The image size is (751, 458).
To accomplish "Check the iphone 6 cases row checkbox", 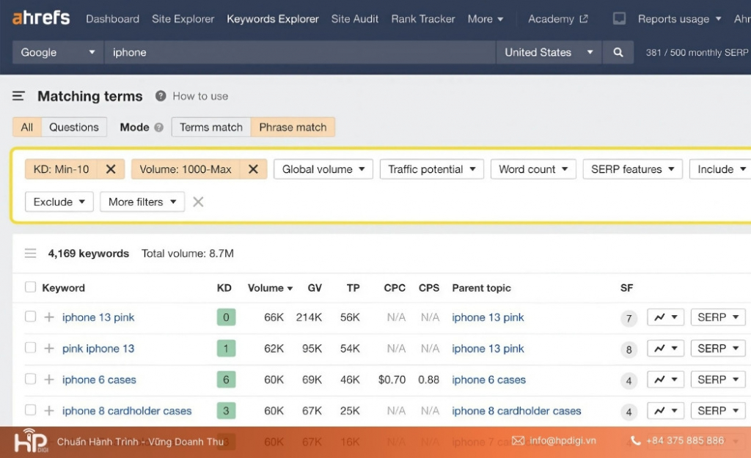I will click(30, 379).
